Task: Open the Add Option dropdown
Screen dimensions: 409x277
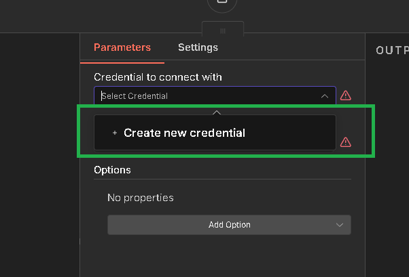Action: (x=229, y=225)
